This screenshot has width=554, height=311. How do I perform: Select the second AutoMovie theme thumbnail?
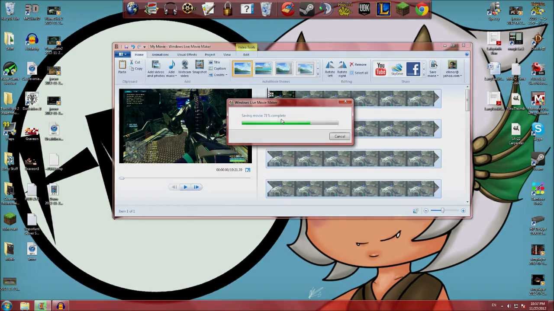coord(263,69)
